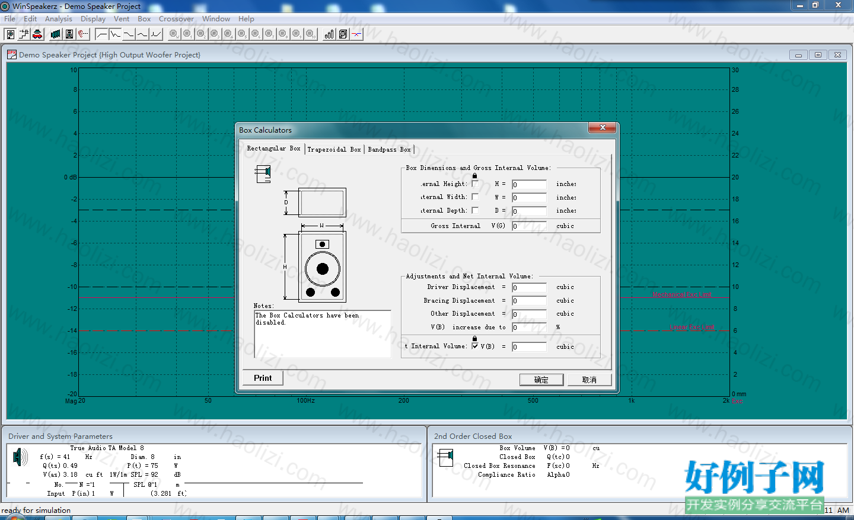Click the ear listening toolbar icon
The height and width of the screenshot is (520, 854).
82,34
